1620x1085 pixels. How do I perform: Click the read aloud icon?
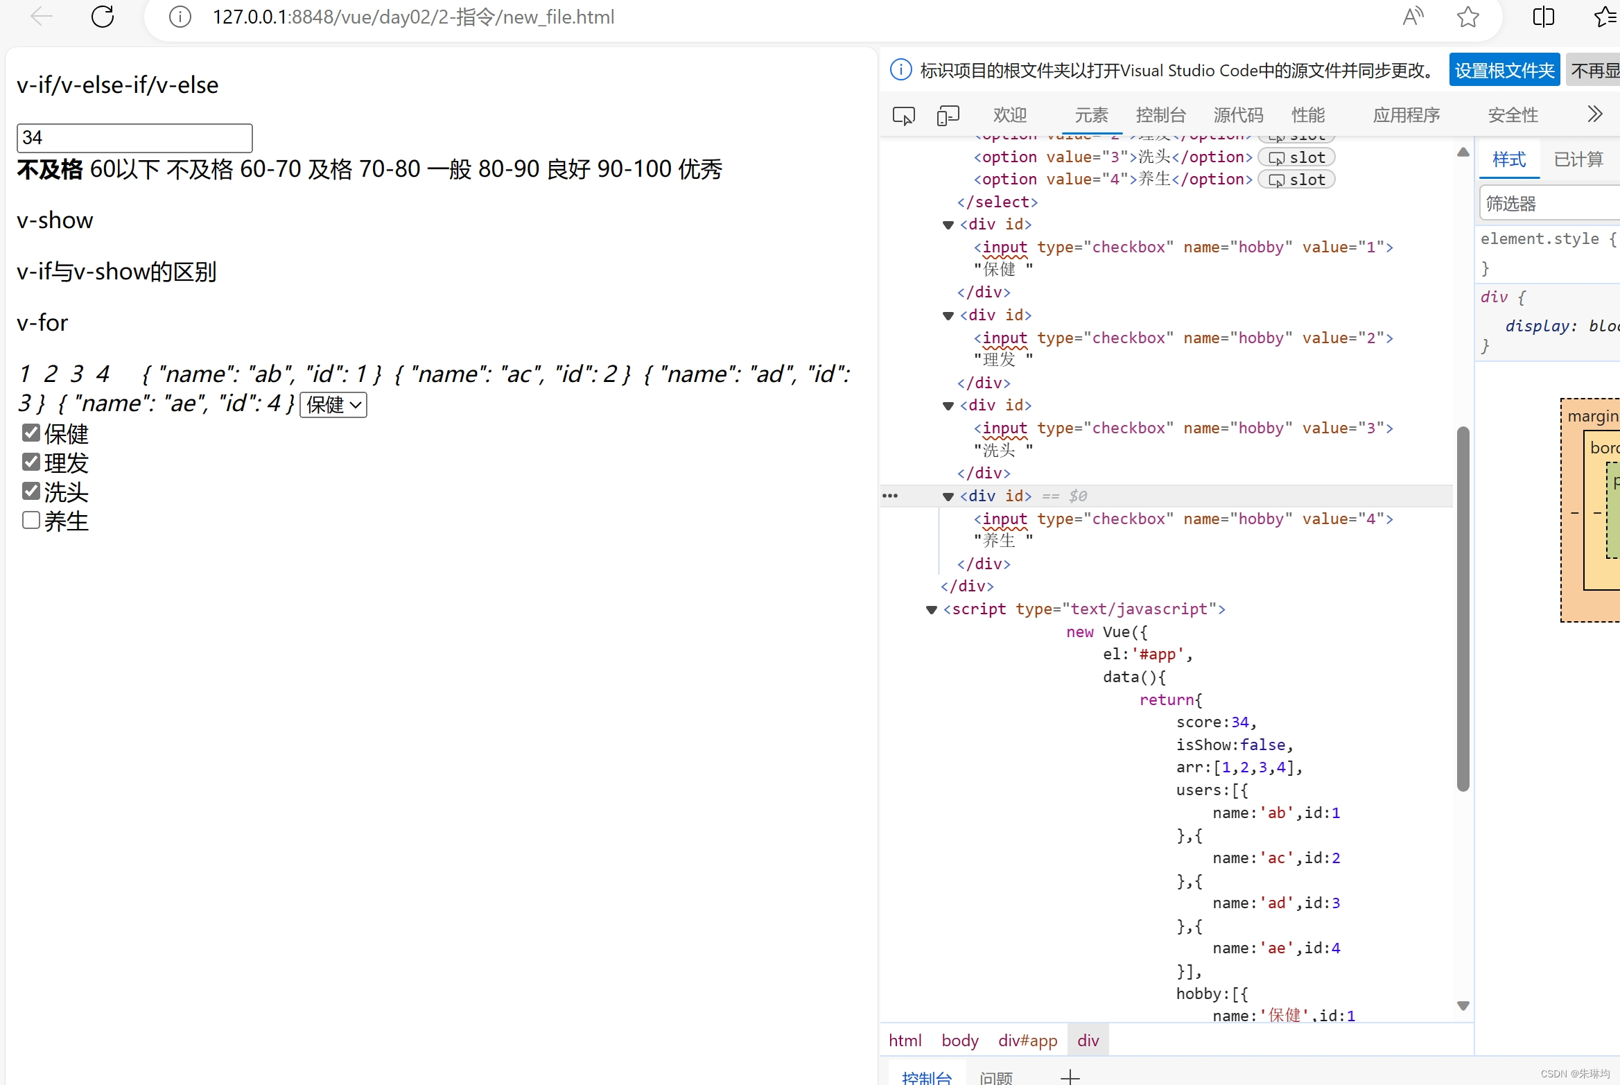click(x=1413, y=17)
